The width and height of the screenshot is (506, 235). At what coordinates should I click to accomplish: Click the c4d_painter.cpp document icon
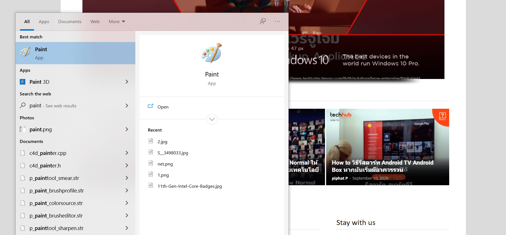pyautogui.click(x=23, y=153)
